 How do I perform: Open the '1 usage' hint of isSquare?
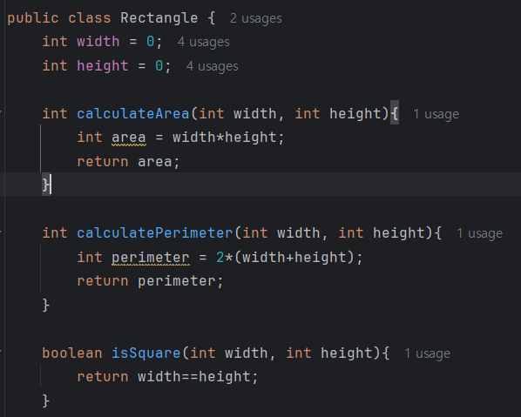427,353
